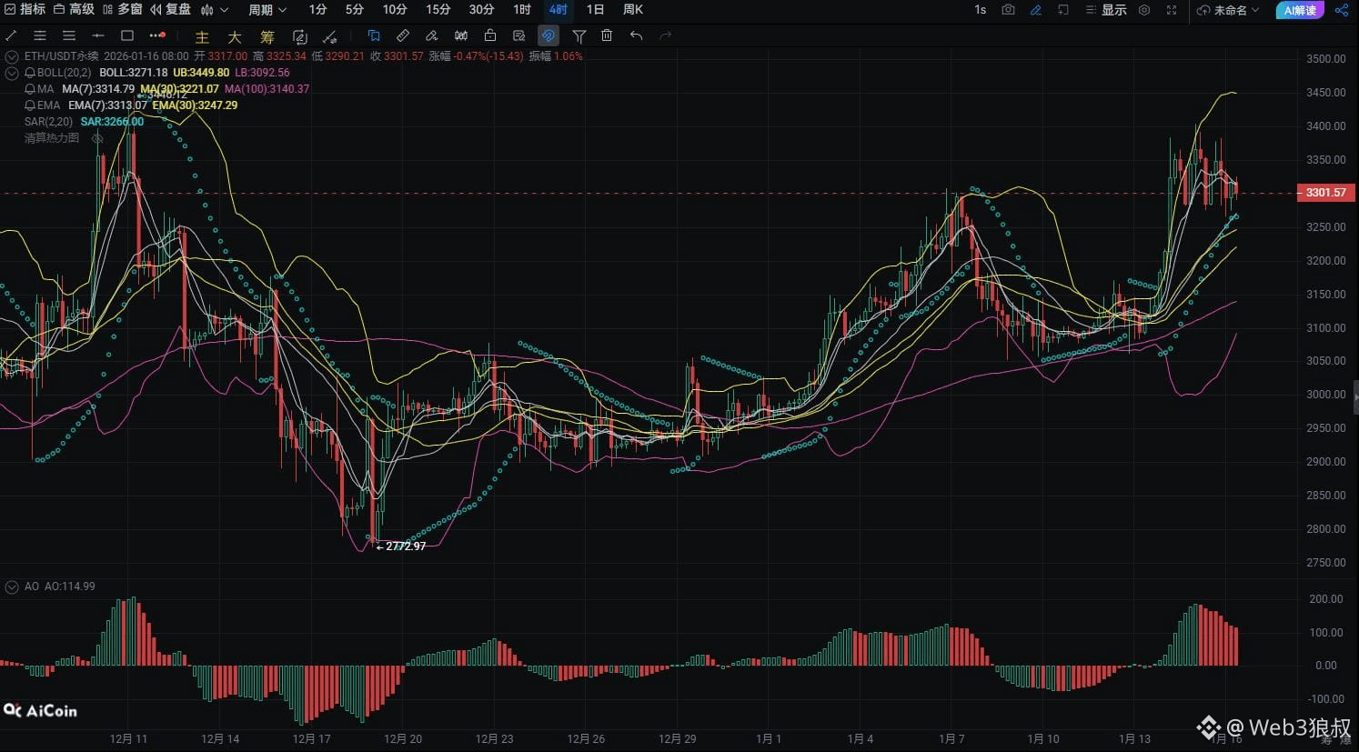The height and width of the screenshot is (752, 1359).
Task: Switch to the 1日 timeframe
Action: click(595, 10)
